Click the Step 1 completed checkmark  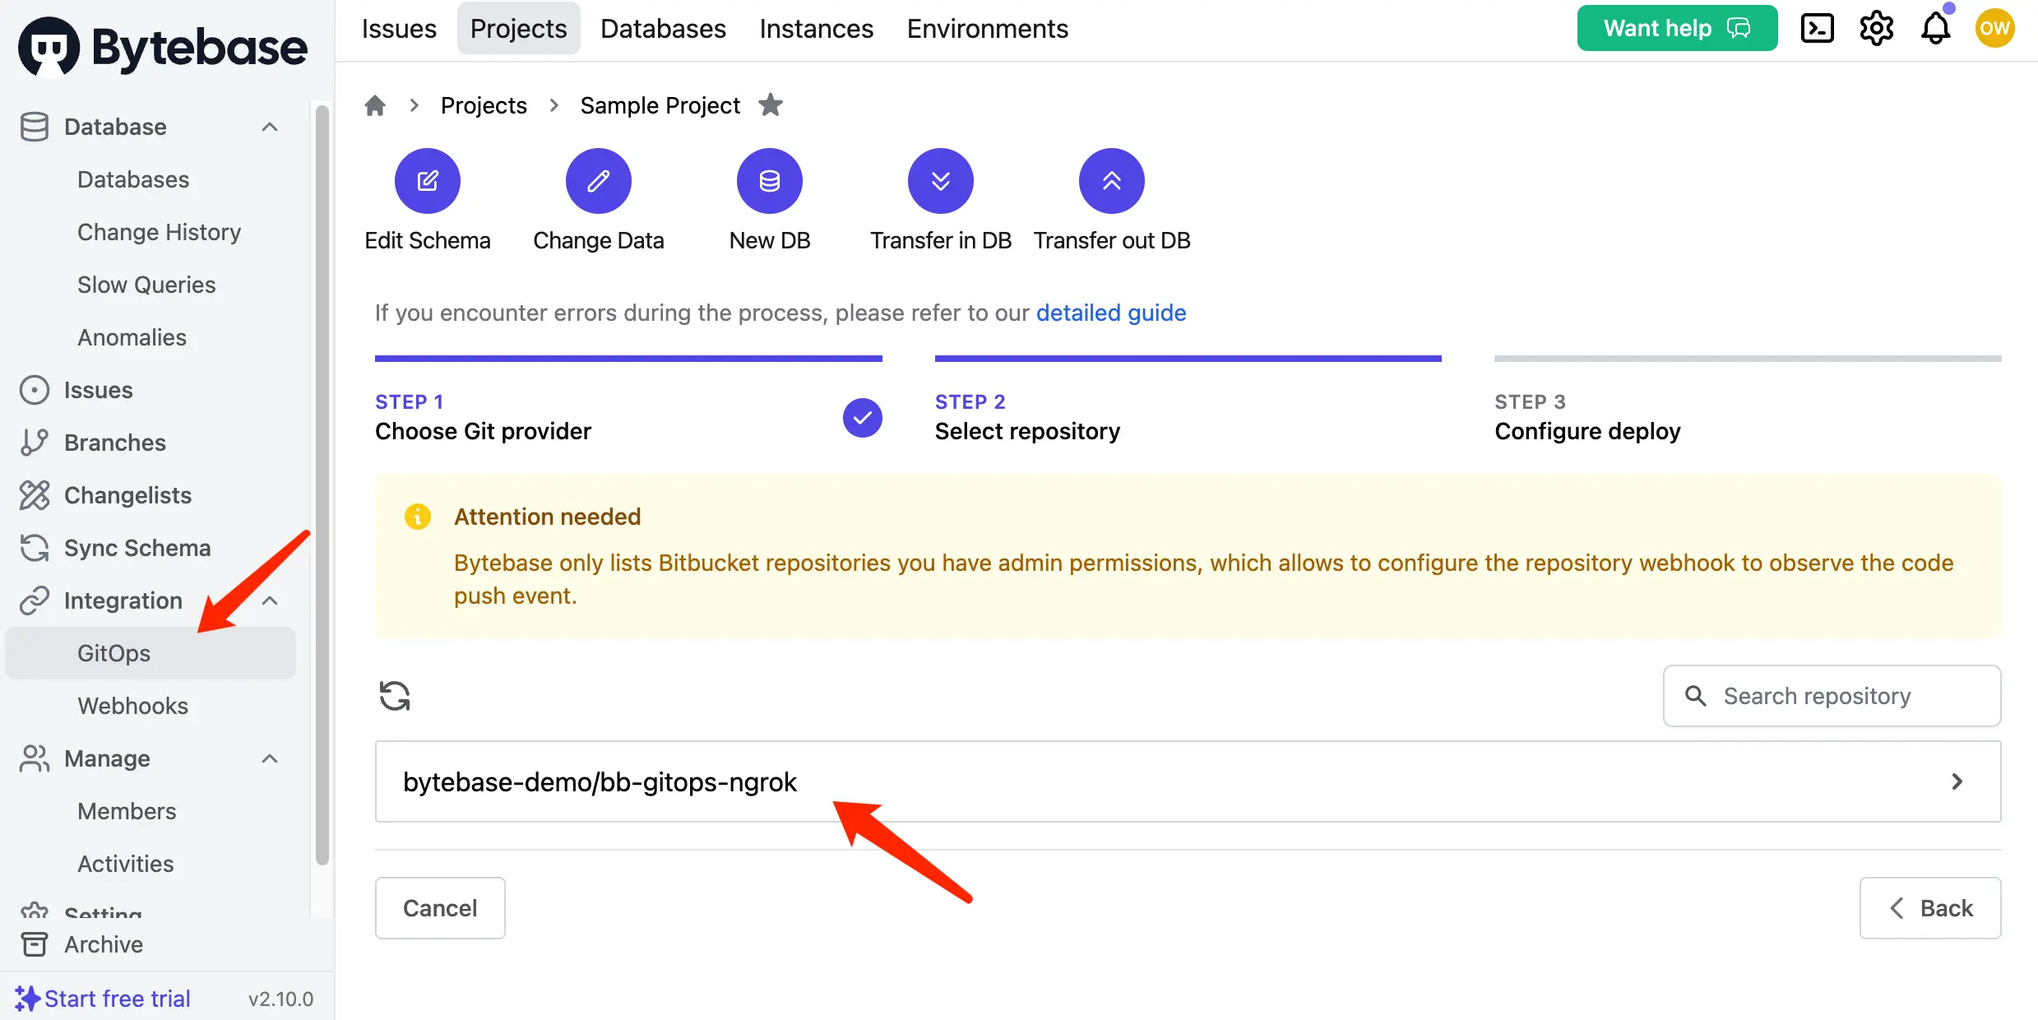click(863, 418)
